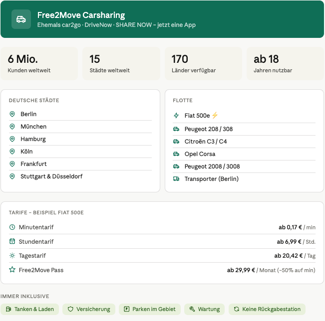The height and width of the screenshot is (321, 325).
Task: Click the car icon next to Opel Corsa
Action: (x=176, y=154)
